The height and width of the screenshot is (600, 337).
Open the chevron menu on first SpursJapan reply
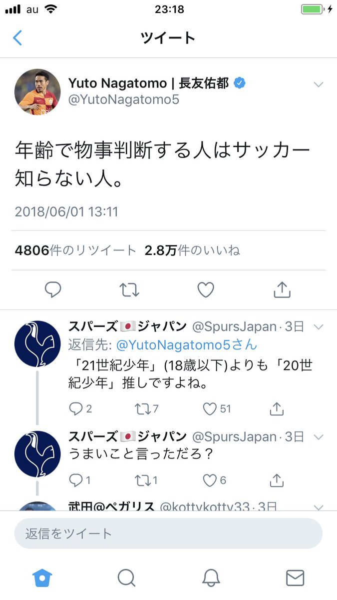[x=319, y=327]
